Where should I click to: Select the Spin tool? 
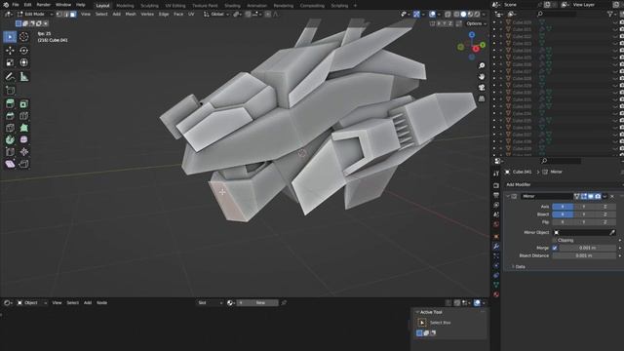10,139
